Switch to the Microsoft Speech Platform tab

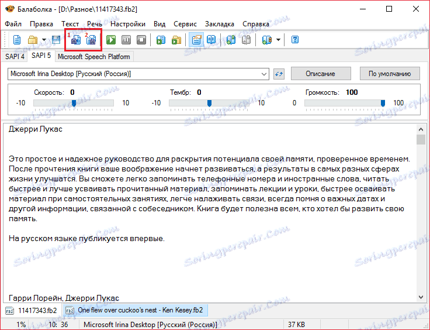pyautogui.click(x=94, y=57)
